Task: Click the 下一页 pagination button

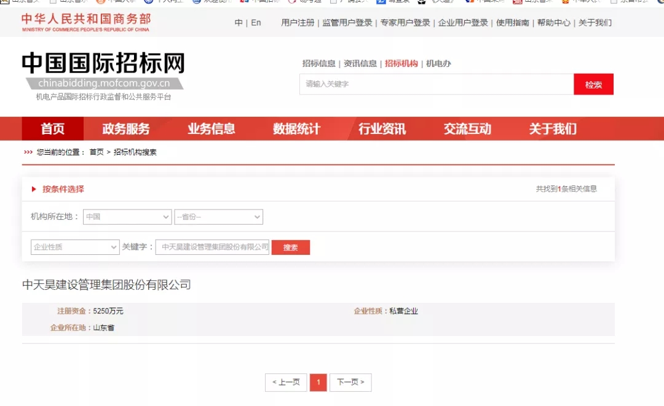Action: (x=350, y=382)
